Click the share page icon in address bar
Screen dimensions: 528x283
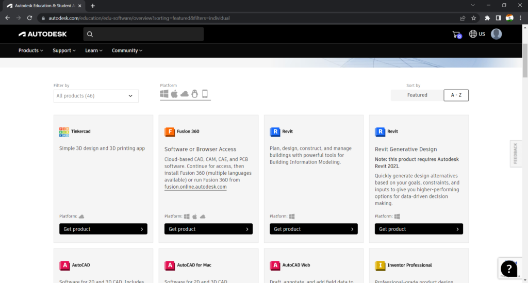tap(463, 18)
